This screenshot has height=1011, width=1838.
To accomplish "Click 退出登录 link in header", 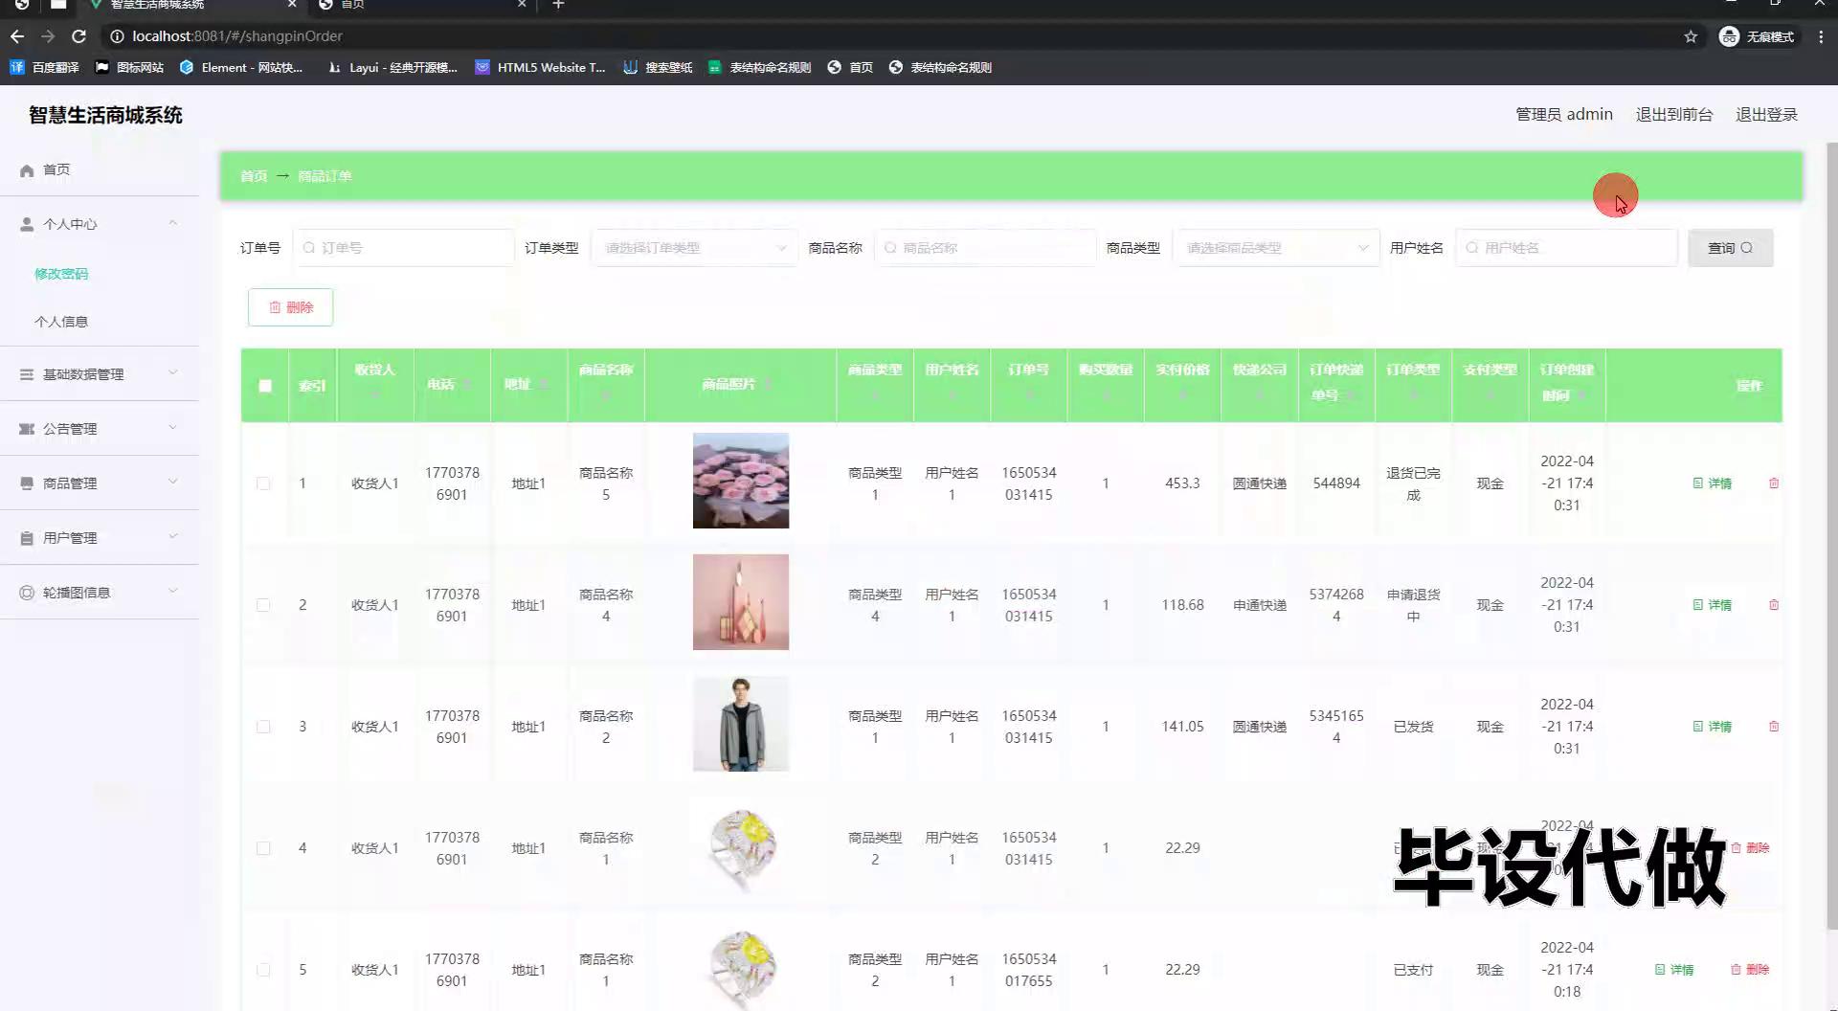I will (1766, 115).
